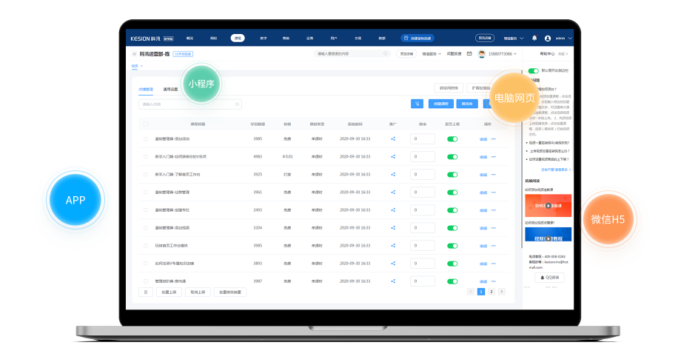Toggle the default-expand sidebar switch in the help panel
The width and height of the screenshot is (681, 348).
[534, 70]
